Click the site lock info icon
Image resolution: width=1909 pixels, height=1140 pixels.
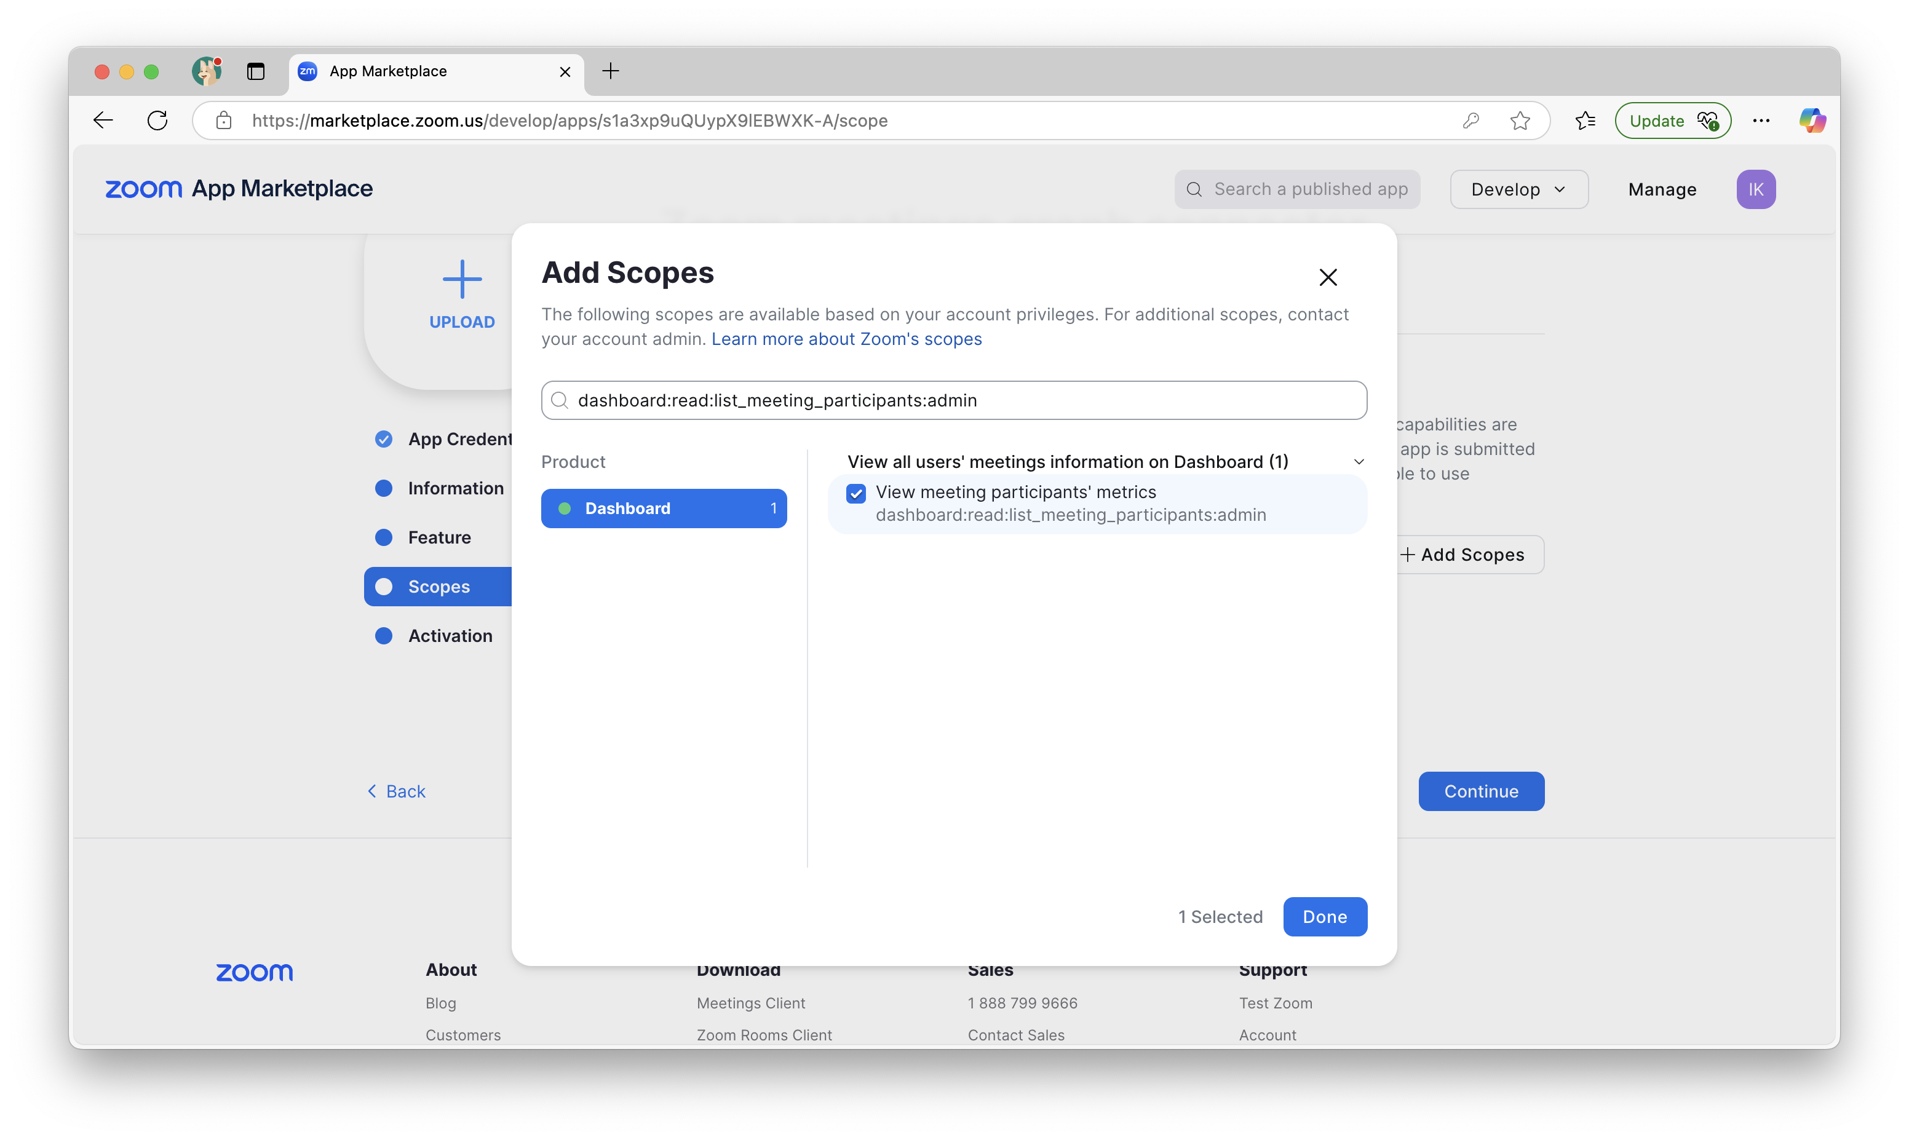[x=223, y=121]
